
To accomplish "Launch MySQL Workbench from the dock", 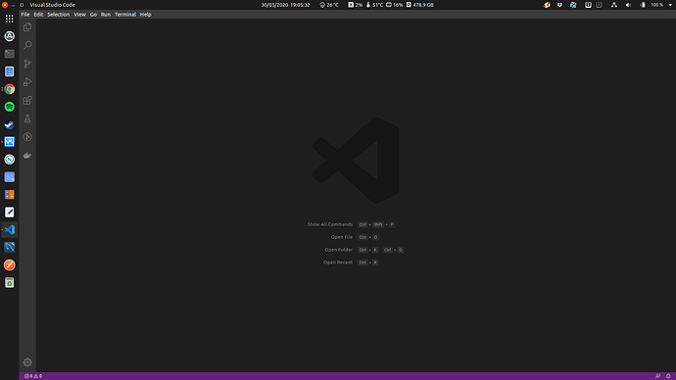I will (10, 248).
